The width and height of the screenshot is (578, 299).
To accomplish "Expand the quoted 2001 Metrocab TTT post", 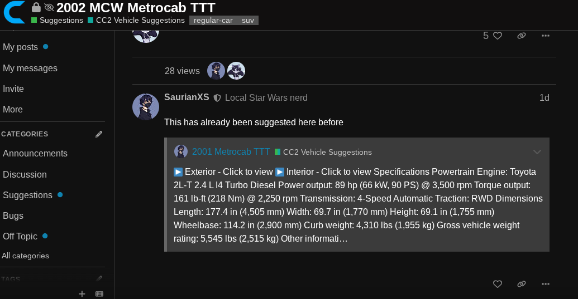I will point(537,152).
